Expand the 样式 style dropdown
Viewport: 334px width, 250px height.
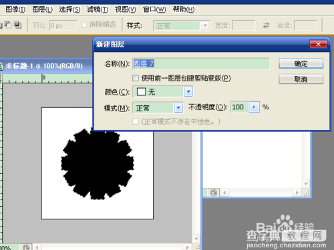pyautogui.click(x=205, y=25)
